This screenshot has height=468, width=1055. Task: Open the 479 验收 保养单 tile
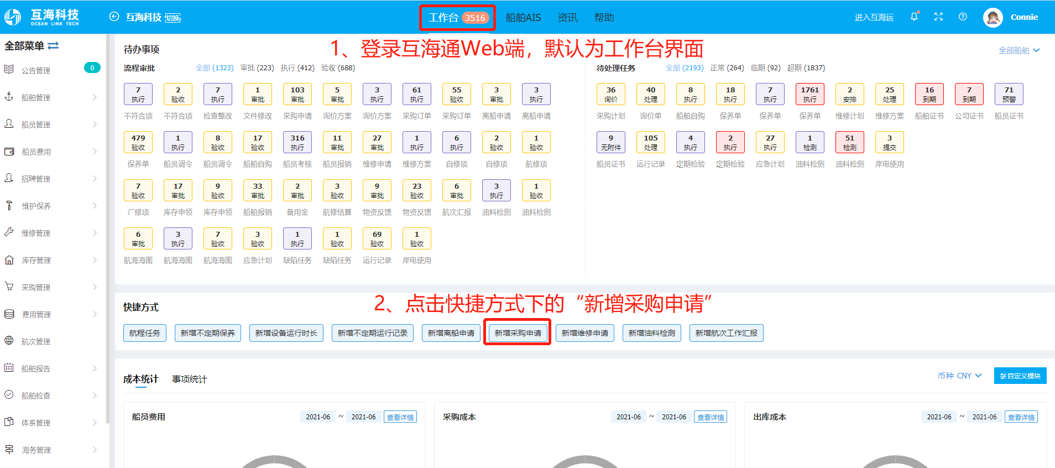click(x=138, y=142)
